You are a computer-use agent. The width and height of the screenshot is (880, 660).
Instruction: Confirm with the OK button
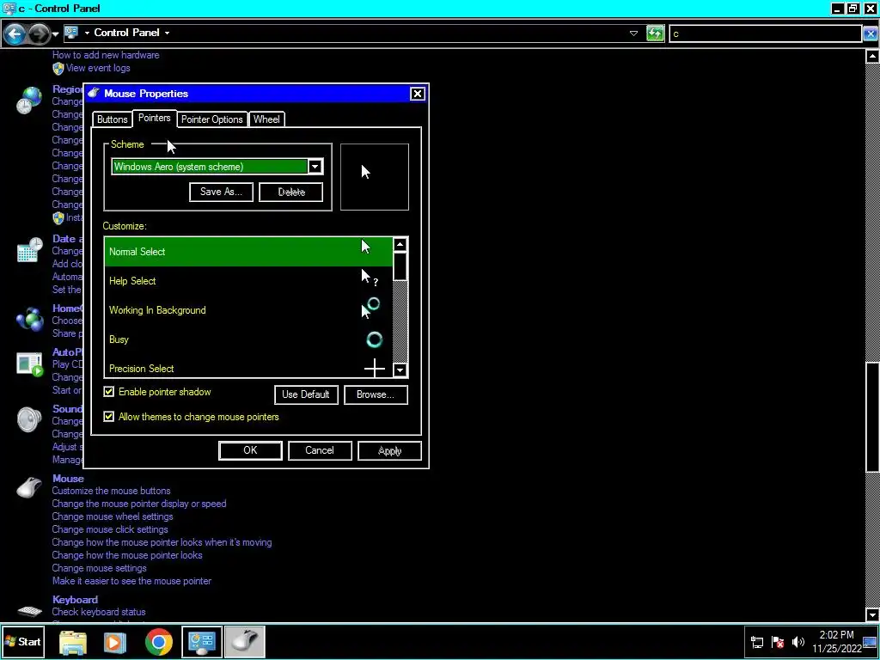[250, 450]
